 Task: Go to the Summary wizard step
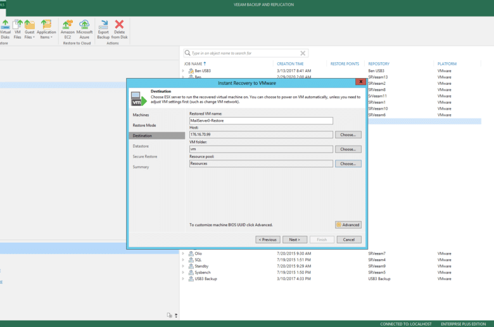[141, 167]
